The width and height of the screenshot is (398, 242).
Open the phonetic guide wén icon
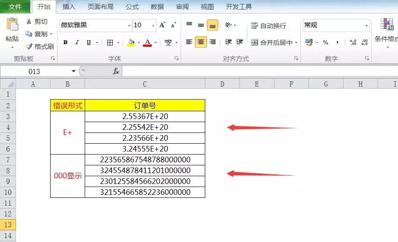point(168,42)
